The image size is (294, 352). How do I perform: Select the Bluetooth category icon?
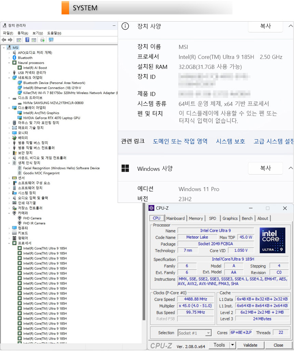15,58
